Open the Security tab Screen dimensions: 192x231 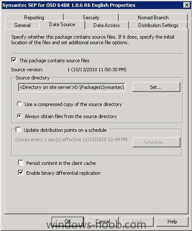click(x=91, y=18)
